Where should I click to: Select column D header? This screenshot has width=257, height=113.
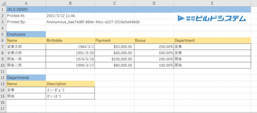coord(154,3)
